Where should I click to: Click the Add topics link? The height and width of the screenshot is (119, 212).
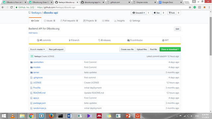pyautogui.click(x=33, y=33)
